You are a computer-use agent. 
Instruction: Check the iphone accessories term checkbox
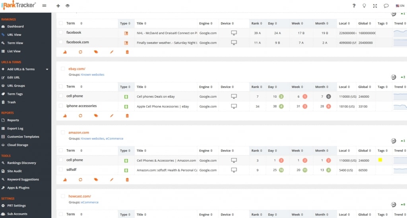[61, 106]
